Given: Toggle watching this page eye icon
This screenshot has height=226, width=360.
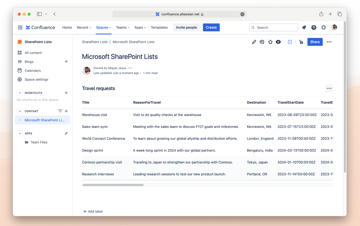Looking at the screenshot, I should [278, 42].
